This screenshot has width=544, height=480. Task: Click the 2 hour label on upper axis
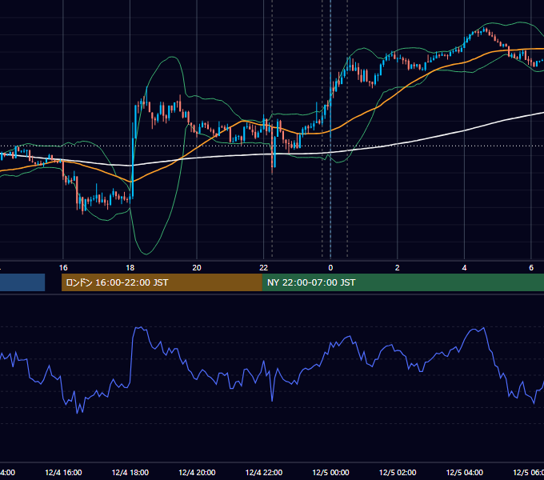coord(398,268)
